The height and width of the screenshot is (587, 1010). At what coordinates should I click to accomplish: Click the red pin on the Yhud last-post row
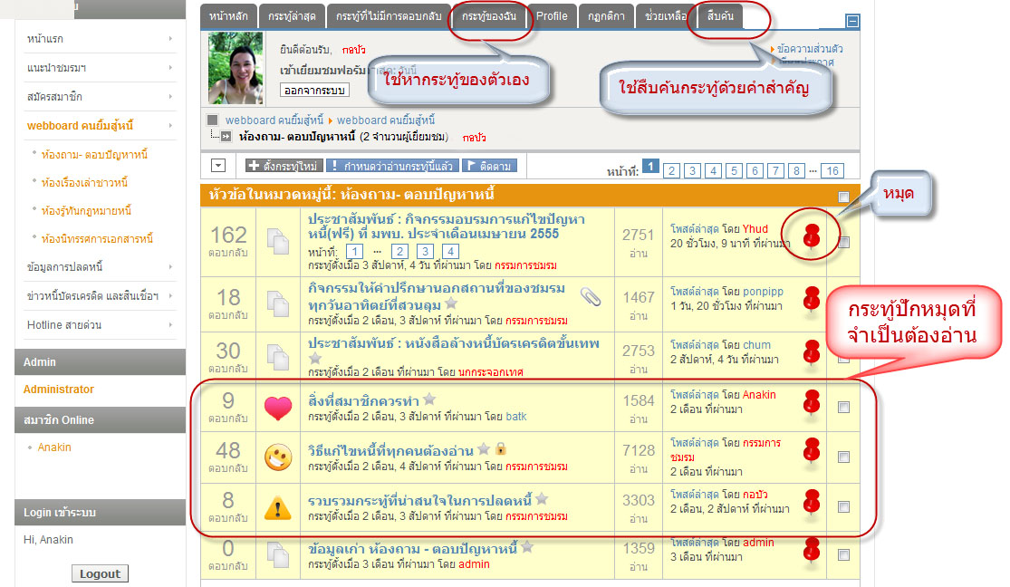(812, 236)
